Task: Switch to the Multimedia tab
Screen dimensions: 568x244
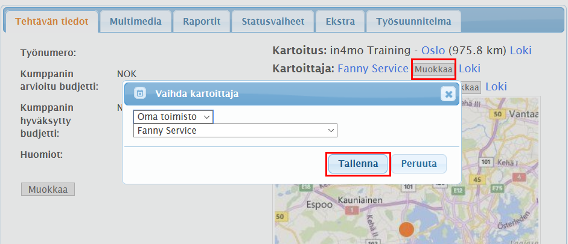Action: [x=135, y=22]
